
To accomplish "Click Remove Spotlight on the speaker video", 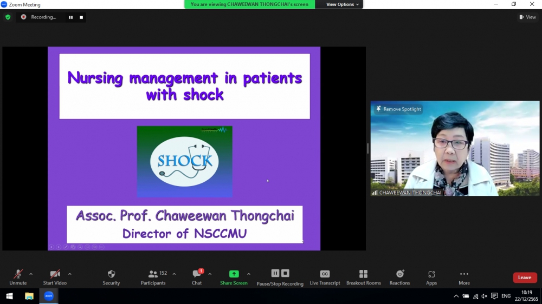I will (398, 109).
